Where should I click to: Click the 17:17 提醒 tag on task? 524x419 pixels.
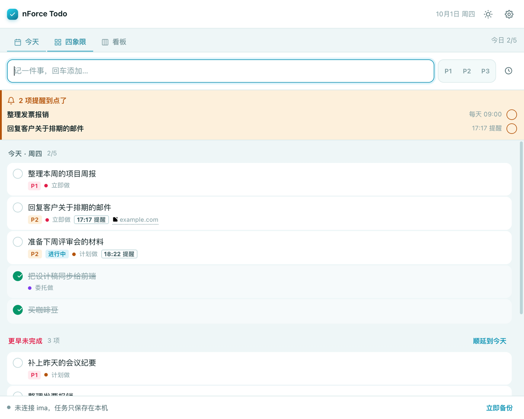pyautogui.click(x=91, y=220)
